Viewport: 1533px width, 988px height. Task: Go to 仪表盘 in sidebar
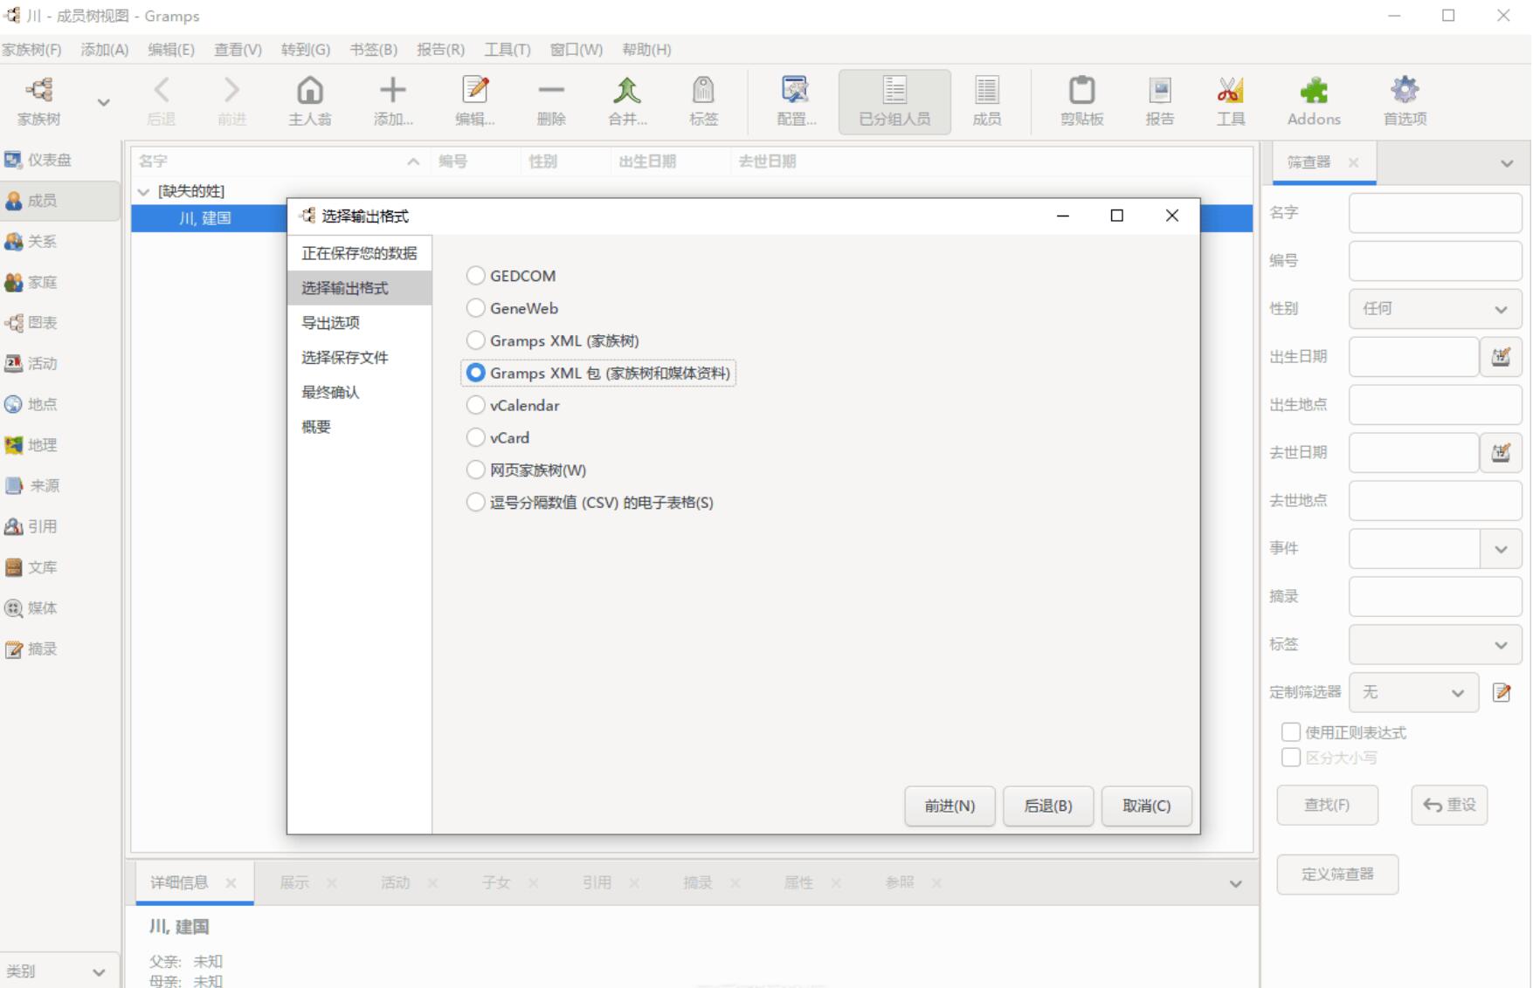tap(59, 160)
